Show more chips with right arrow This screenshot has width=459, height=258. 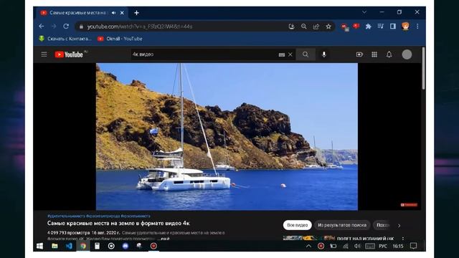coord(399,226)
